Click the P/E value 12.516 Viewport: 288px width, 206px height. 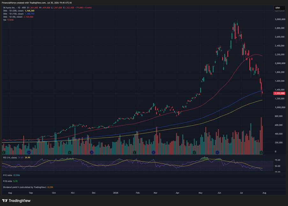pyautogui.click(x=16, y=175)
